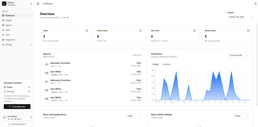258x127 pixels.
Task: Click the CN avatar for Ivan Peters
Action: 4,118
